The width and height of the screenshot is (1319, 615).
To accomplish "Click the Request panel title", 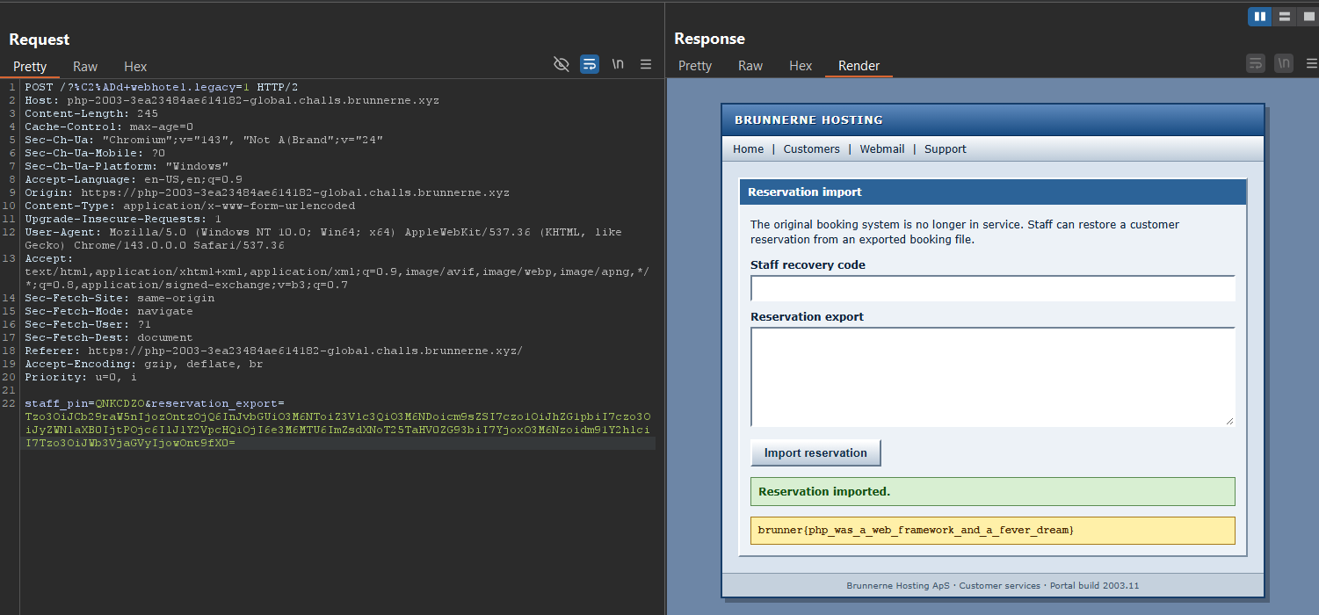I will [40, 40].
